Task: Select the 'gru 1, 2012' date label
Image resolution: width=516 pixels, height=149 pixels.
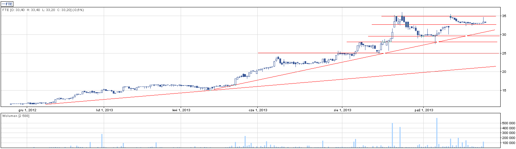Action: (27, 110)
